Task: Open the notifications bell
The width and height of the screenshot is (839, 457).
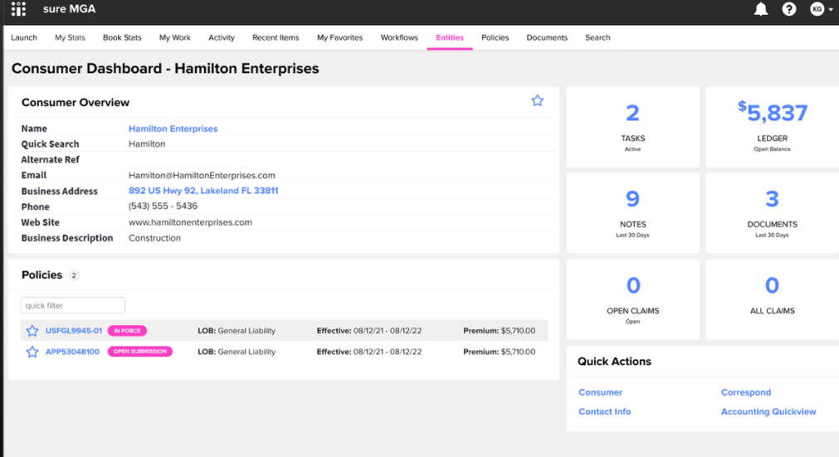Action: [760, 9]
